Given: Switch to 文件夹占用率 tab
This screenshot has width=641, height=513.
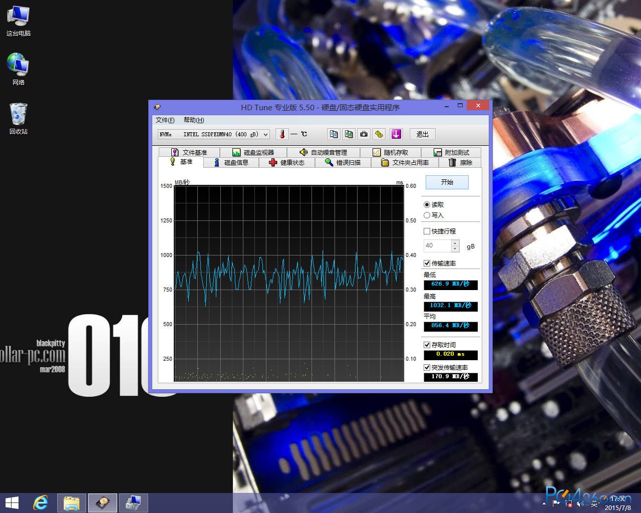Looking at the screenshot, I should click(405, 162).
